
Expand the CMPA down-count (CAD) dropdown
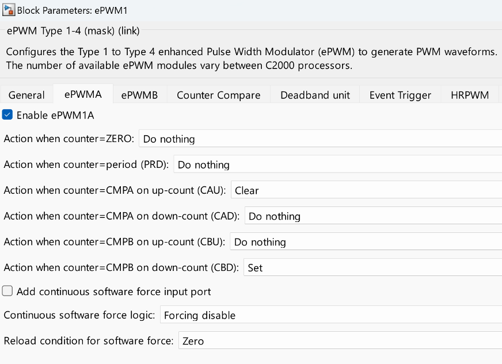373,216
